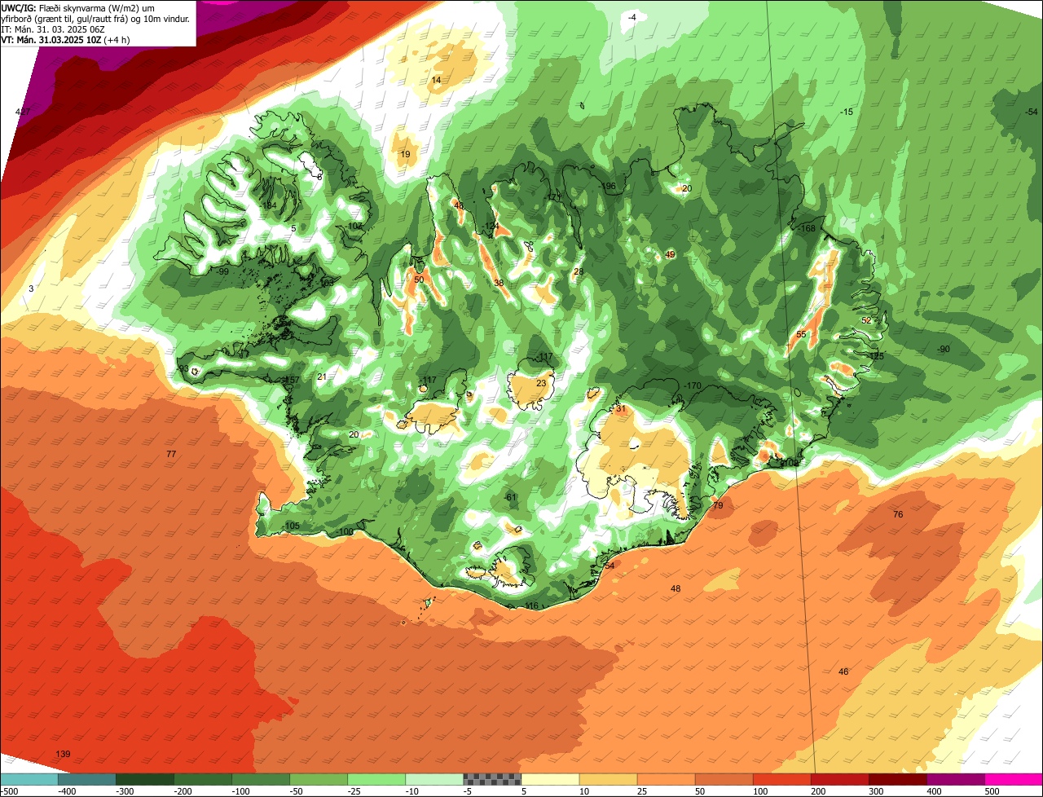Click the '-116' value on the south coast
The image size is (1043, 797).
[x=530, y=606]
